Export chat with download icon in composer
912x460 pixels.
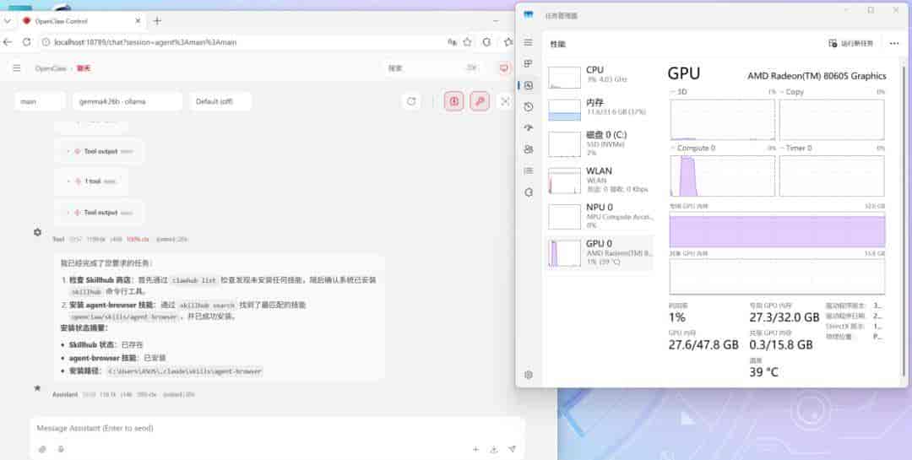point(494,449)
